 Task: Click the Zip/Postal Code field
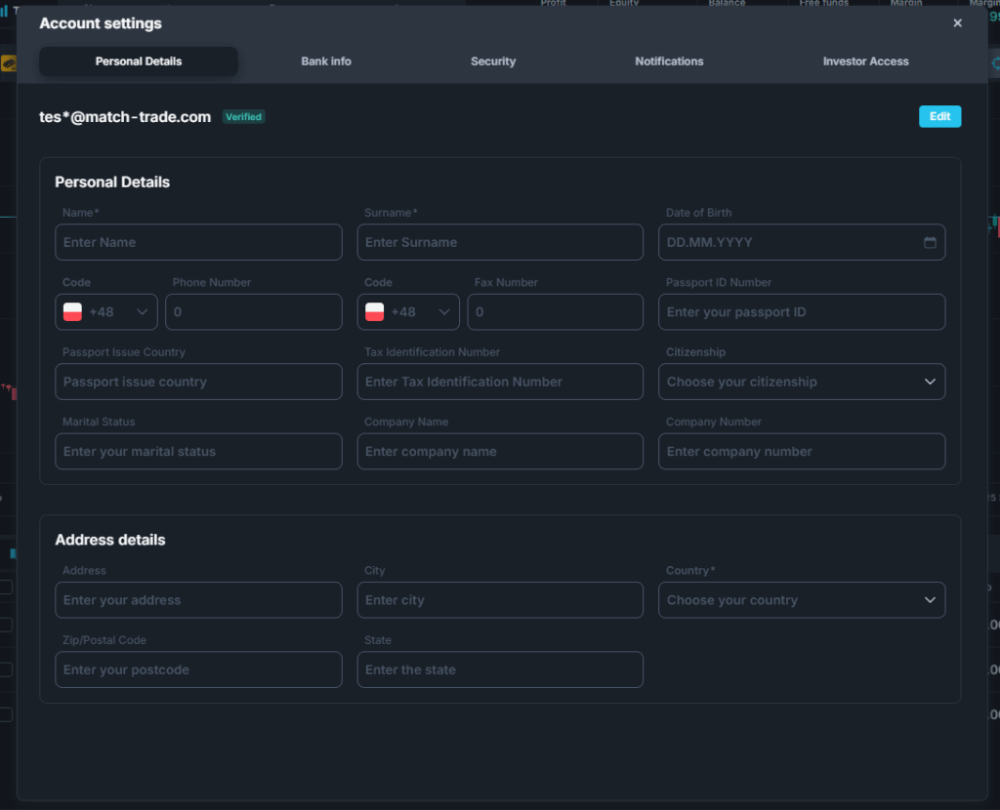coord(198,669)
